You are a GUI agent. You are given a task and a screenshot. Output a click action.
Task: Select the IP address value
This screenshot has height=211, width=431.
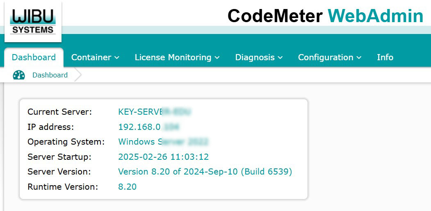coord(148,127)
